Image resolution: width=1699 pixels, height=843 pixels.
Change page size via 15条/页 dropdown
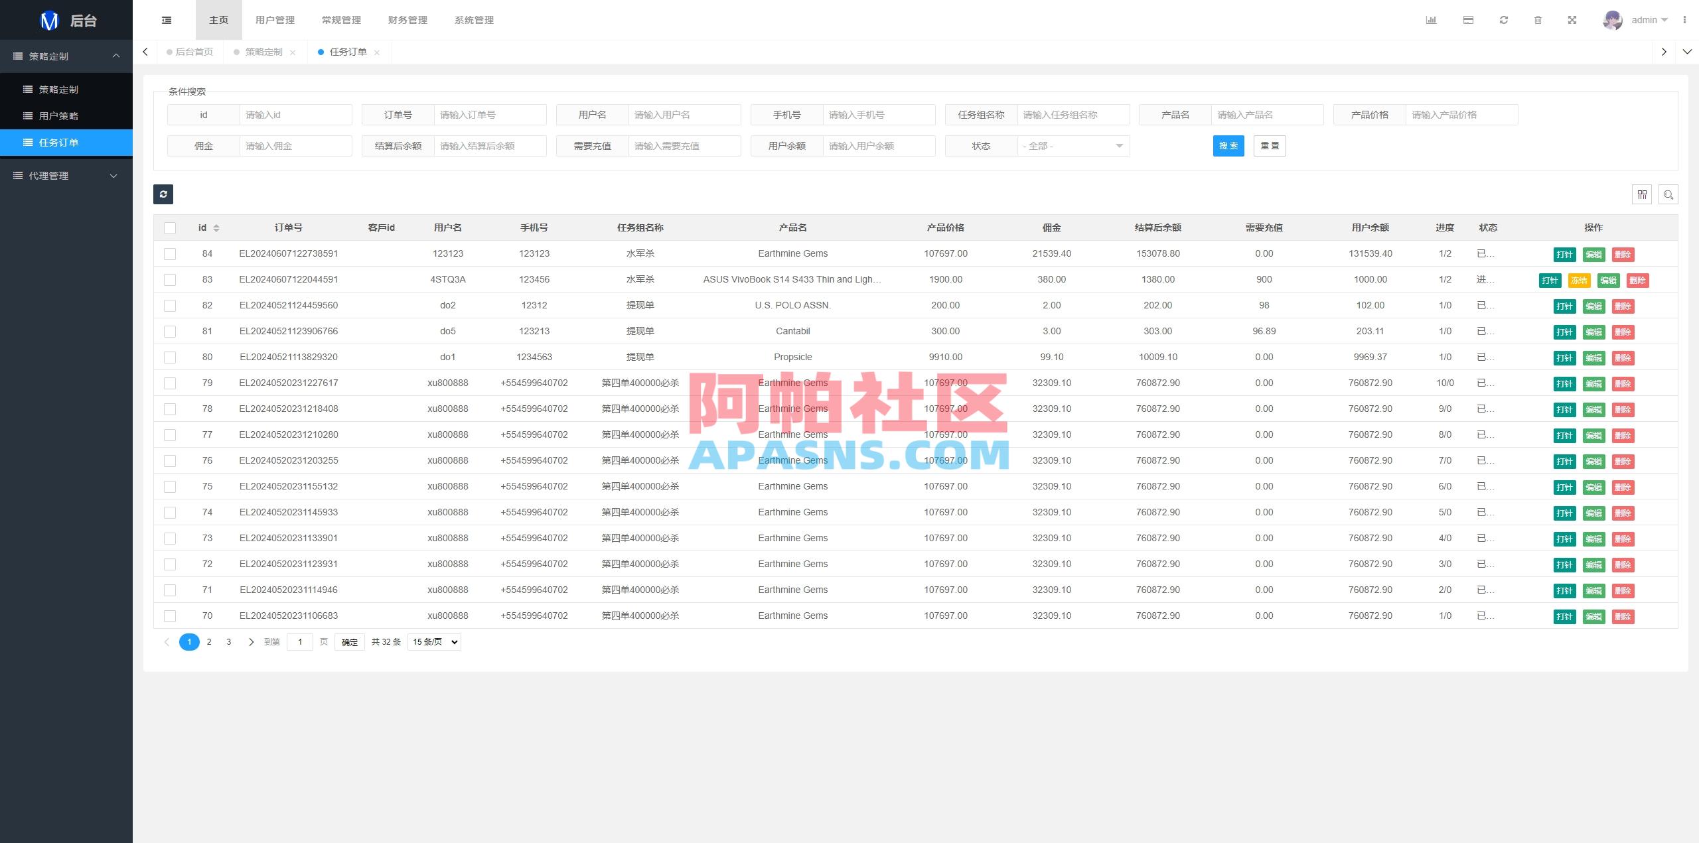[x=433, y=641]
